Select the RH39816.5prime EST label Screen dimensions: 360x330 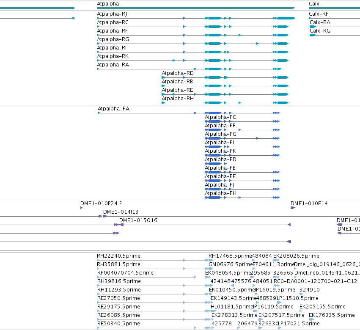[x=119, y=281]
